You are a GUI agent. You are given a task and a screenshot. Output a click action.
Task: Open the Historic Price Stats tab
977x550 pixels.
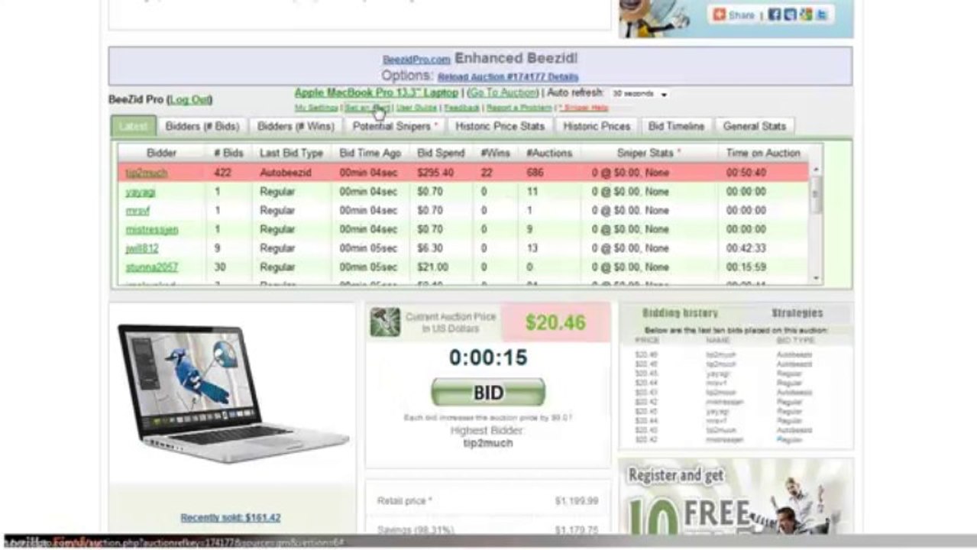[500, 126]
